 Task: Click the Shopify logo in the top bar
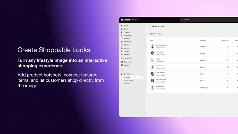[126, 20]
